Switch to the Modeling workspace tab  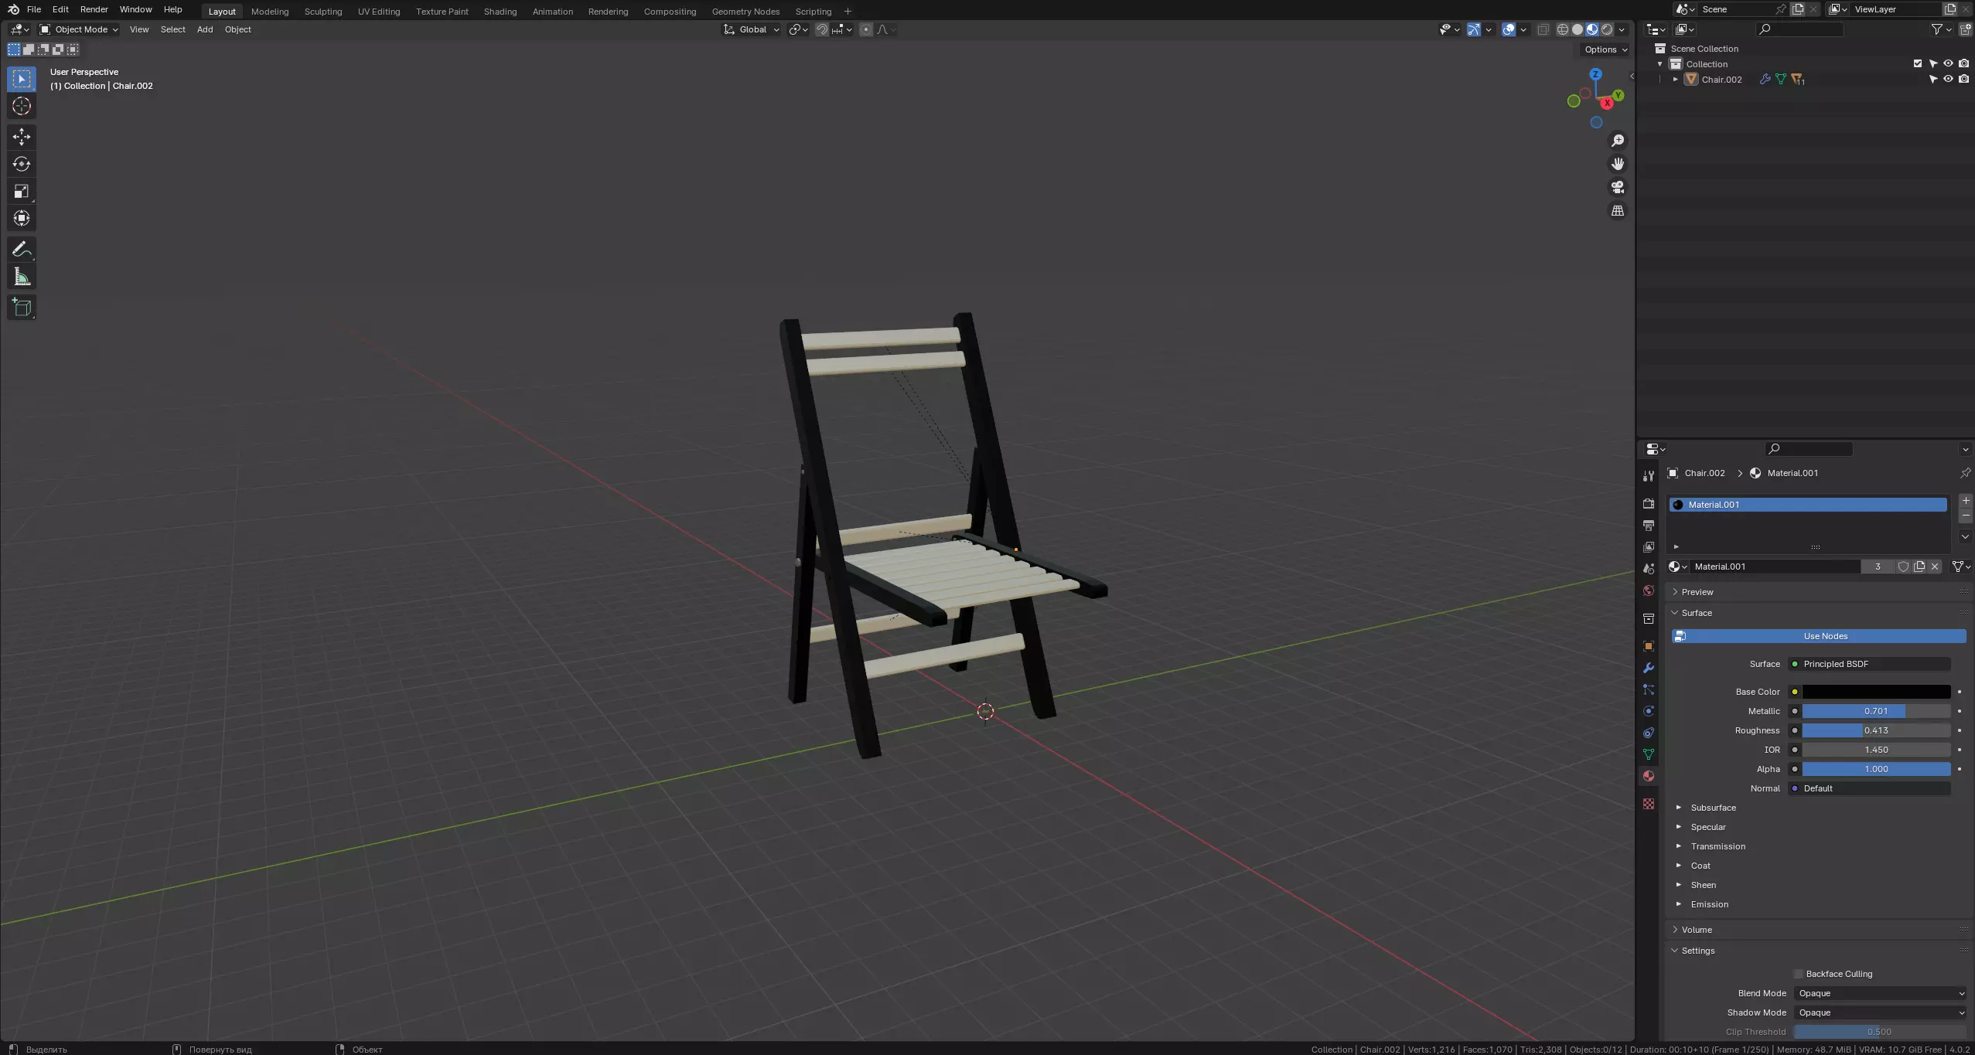(x=270, y=12)
